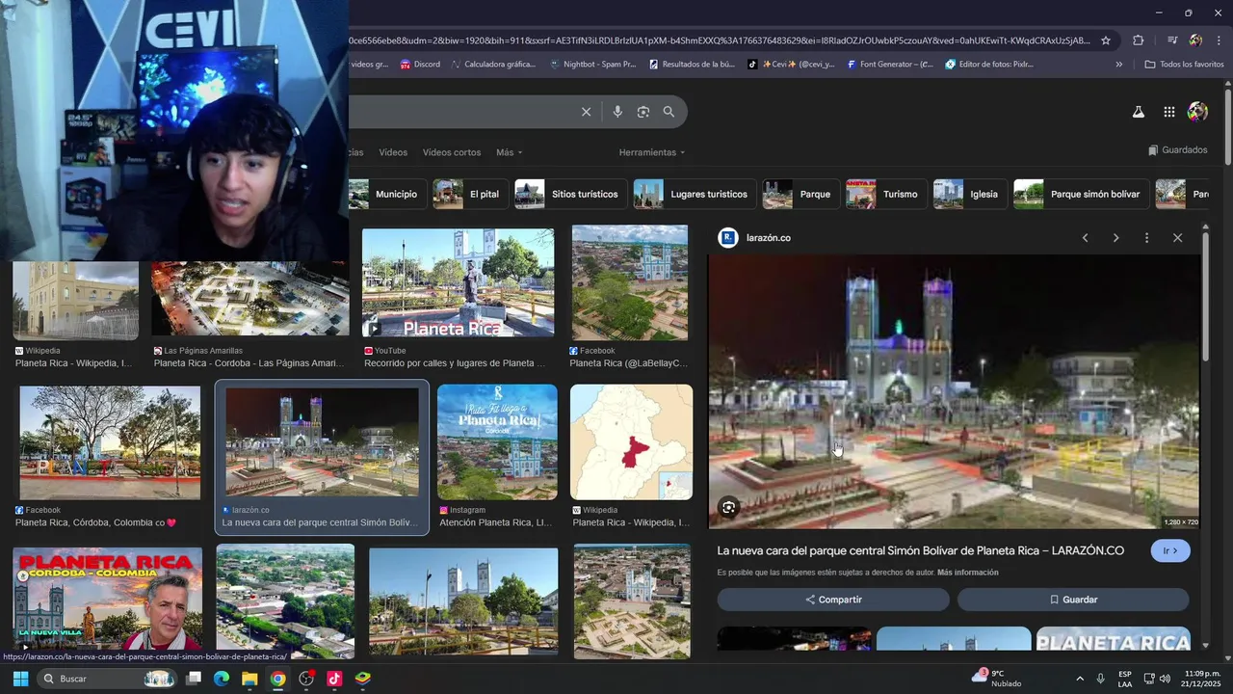
Task: Open more options in image preview panel
Action: pyautogui.click(x=1146, y=238)
